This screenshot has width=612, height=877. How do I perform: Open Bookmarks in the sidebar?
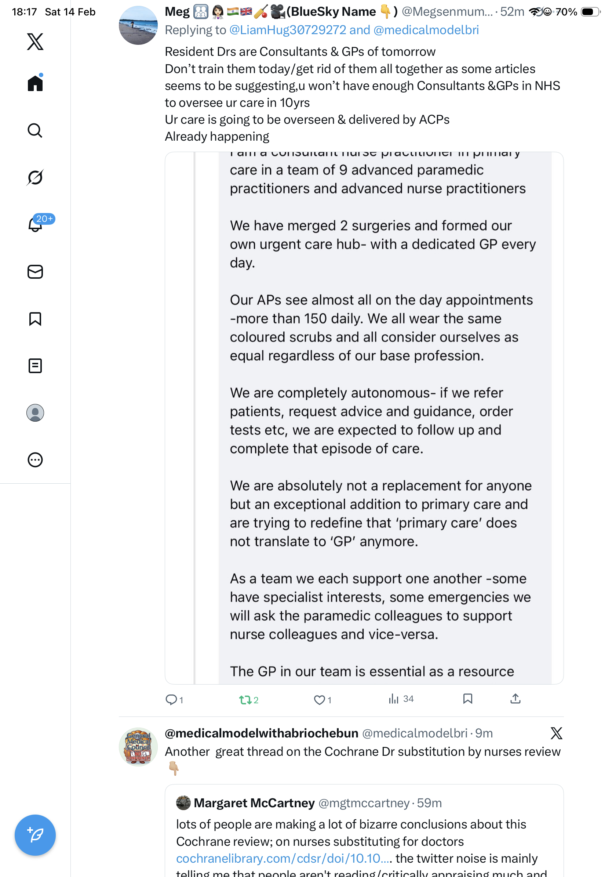tap(35, 319)
